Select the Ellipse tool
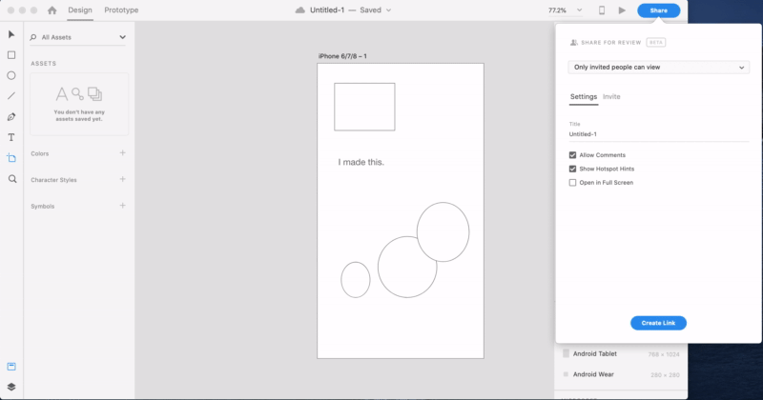This screenshot has width=763, height=400. point(11,75)
